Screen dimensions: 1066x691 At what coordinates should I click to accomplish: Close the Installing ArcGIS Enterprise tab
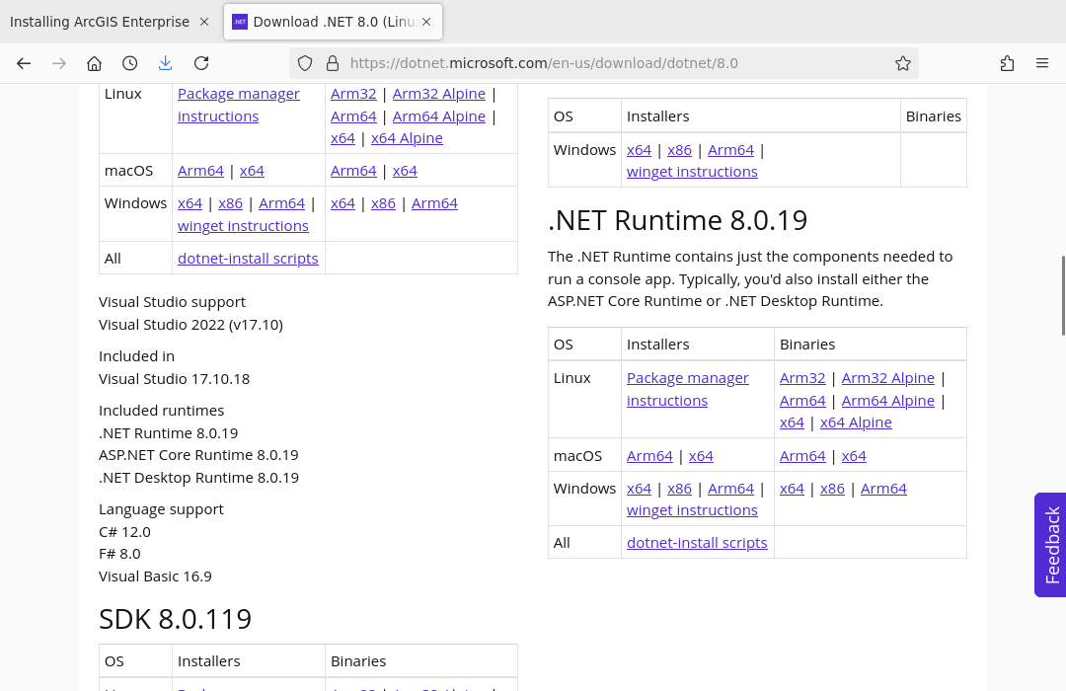(x=203, y=22)
